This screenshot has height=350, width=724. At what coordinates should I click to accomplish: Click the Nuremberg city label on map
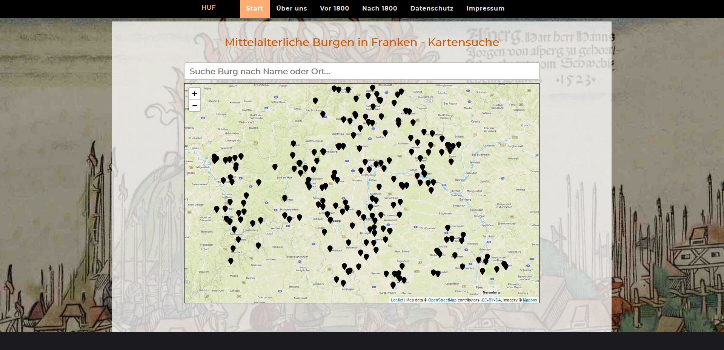491,292
